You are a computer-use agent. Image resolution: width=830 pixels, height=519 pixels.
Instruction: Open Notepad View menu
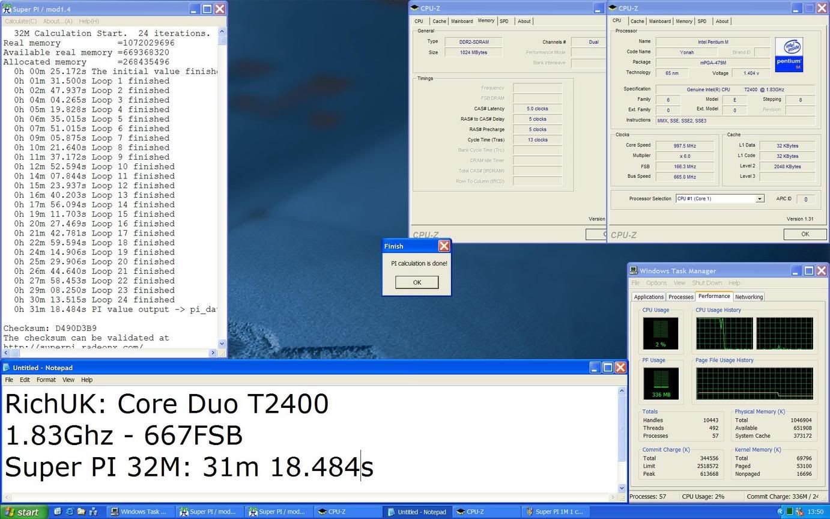click(68, 380)
